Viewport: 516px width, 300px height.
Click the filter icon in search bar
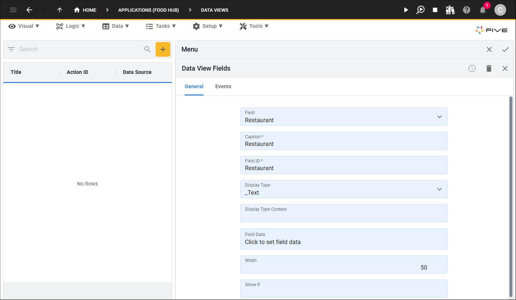coord(11,49)
